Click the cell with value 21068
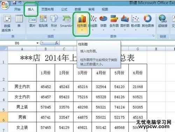 [x=138, y=87]
